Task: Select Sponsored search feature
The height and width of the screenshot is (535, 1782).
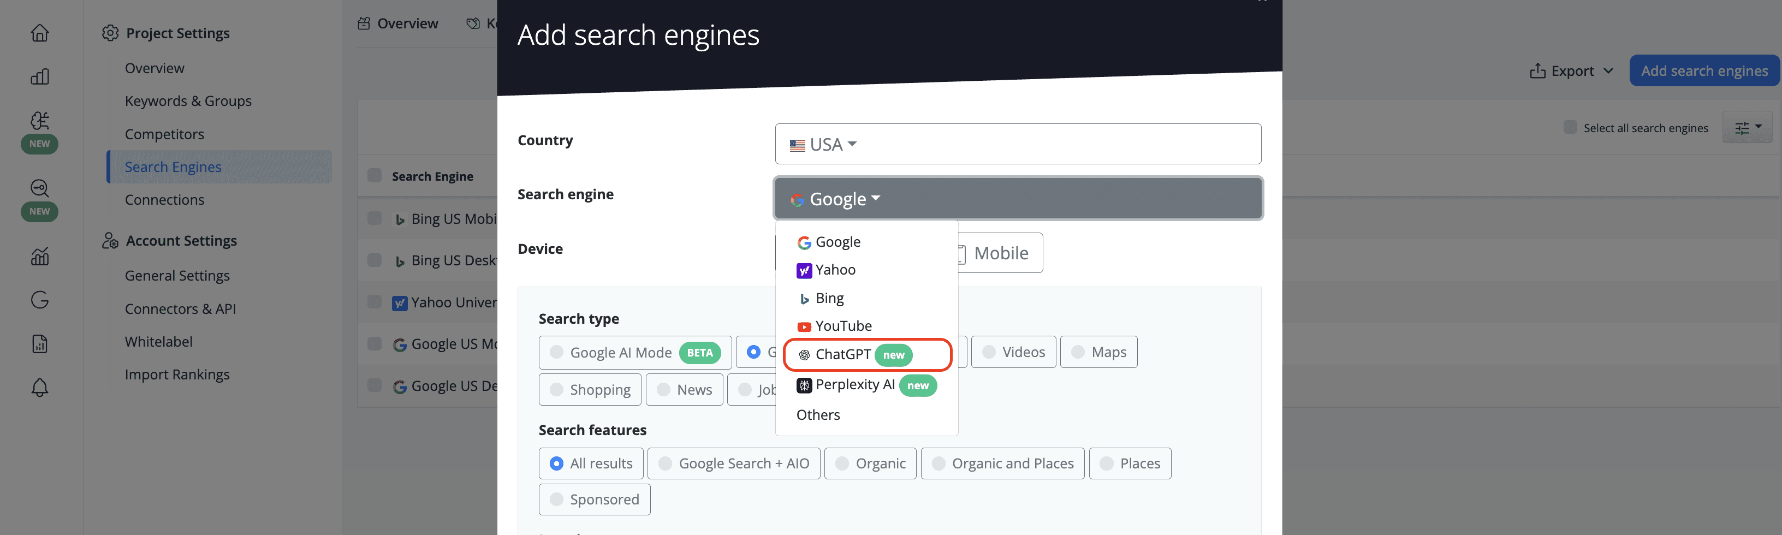Action: click(594, 500)
